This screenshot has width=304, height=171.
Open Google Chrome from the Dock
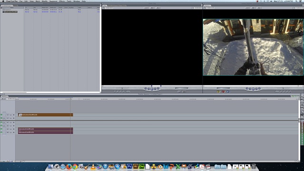(x=75, y=166)
